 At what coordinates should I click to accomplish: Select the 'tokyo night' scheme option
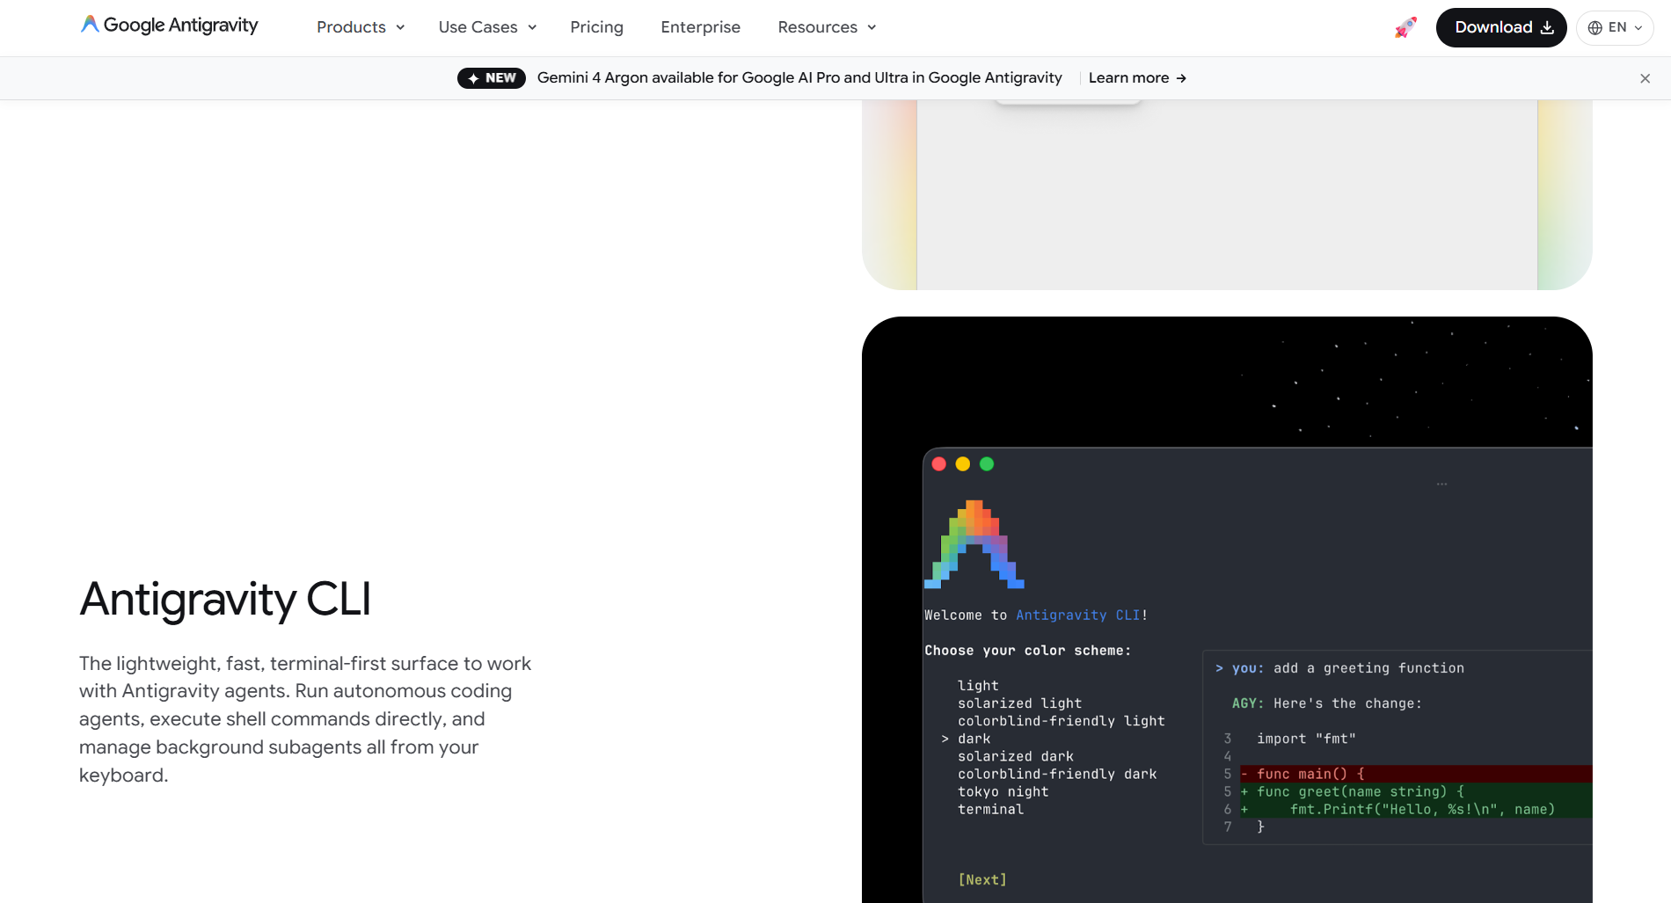click(1003, 791)
